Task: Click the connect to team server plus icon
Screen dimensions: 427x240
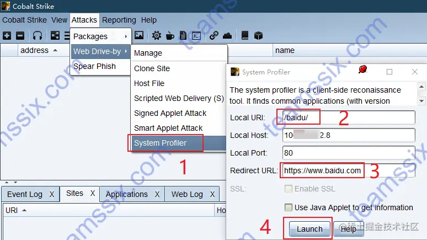Action: (7, 35)
